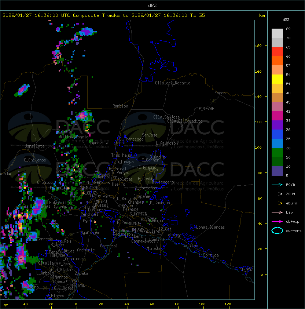The height and width of the screenshot is (309, 305).
Task: Click the white 30HM arrow legend icon
Action: point(277,194)
